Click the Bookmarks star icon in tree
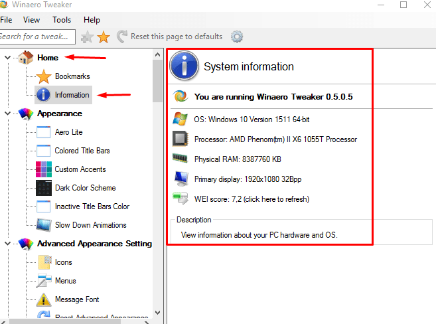The height and width of the screenshot is (324, 436). coord(44,76)
